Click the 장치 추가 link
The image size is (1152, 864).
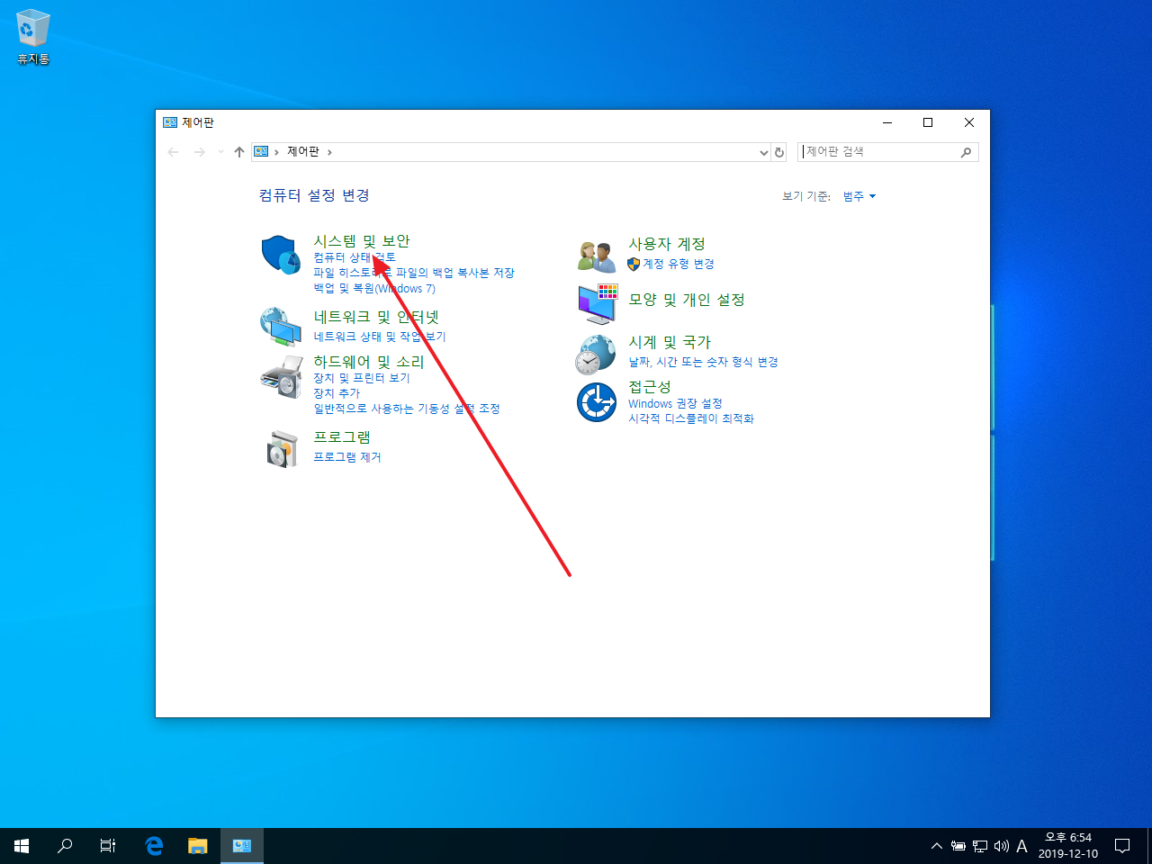(337, 393)
